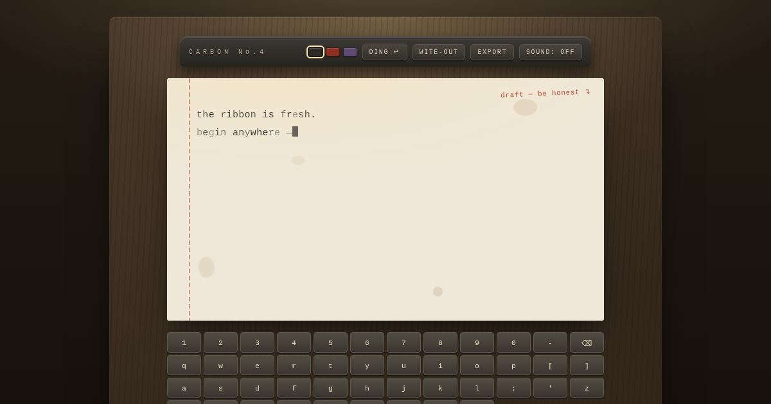
Task: Click the 'CARBON No.4' title label
Action: pyautogui.click(x=227, y=52)
